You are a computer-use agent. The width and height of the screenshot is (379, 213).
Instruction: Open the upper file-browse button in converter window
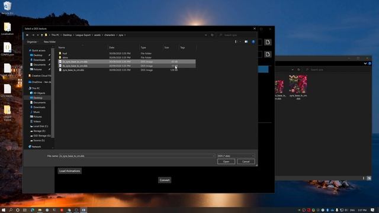point(268,42)
